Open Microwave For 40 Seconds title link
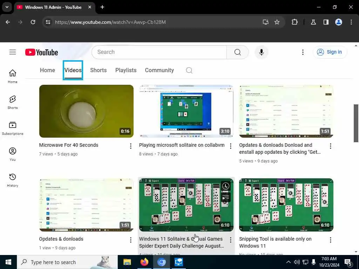The width and height of the screenshot is (359, 269). point(69,145)
